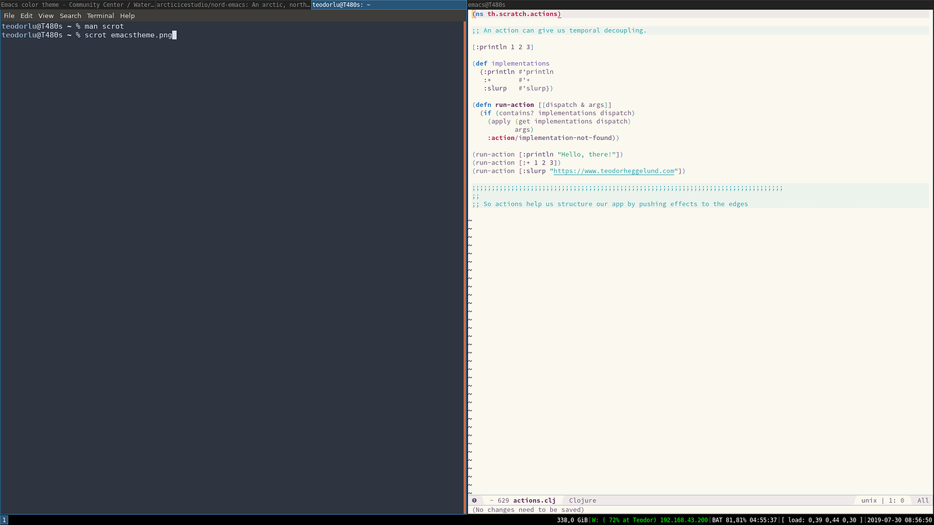Viewport: 934px width, 525px height.
Task: Click the Clojure major mode label
Action: (x=583, y=501)
